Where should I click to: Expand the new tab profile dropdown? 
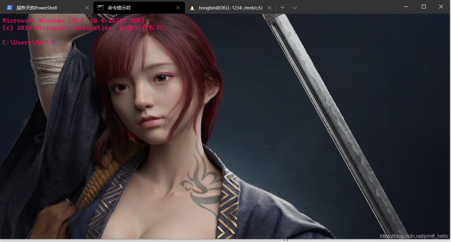[x=294, y=8]
